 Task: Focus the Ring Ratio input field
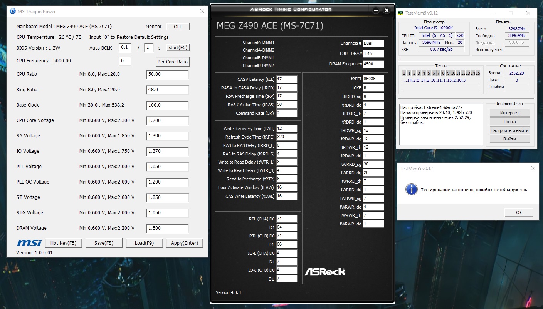pyautogui.click(x=168, y=90)
